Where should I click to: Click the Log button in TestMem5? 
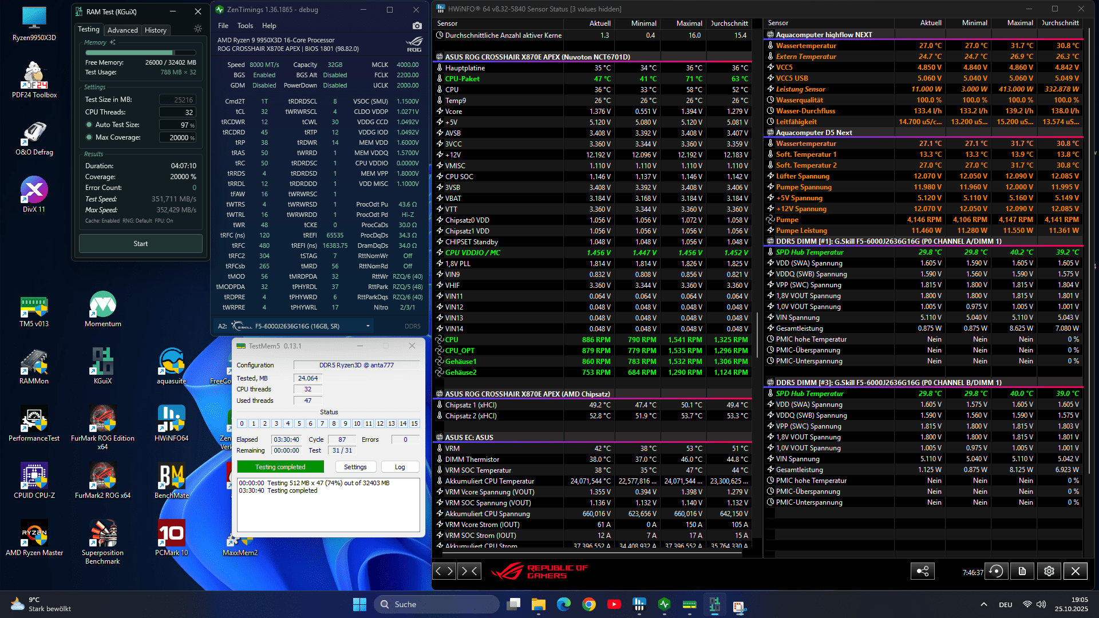pyautogui.click(x=400, y=467)
